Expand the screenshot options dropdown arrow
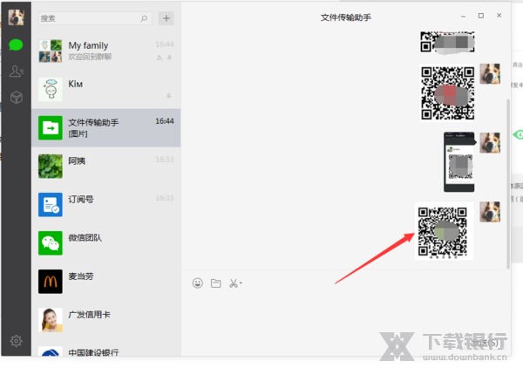This screenshot has height=368, width=523. [x=241, y=283]
